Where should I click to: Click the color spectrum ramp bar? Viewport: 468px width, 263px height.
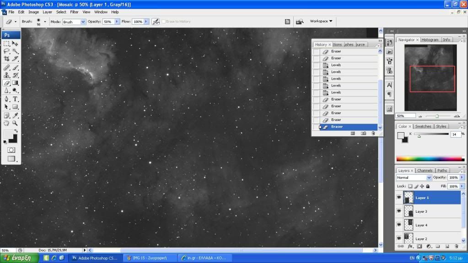coord(430,159)
